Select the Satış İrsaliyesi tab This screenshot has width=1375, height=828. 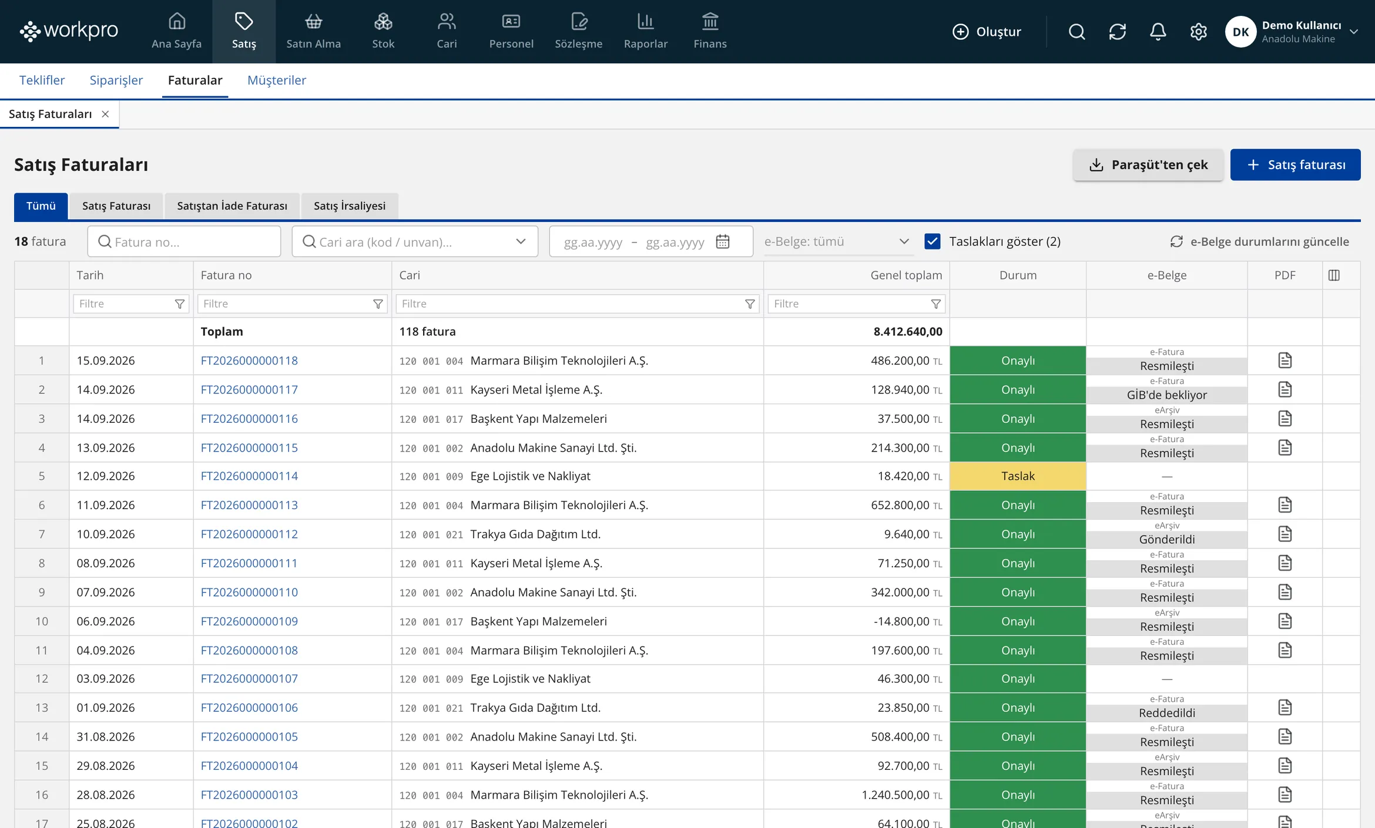coord(350,206)
